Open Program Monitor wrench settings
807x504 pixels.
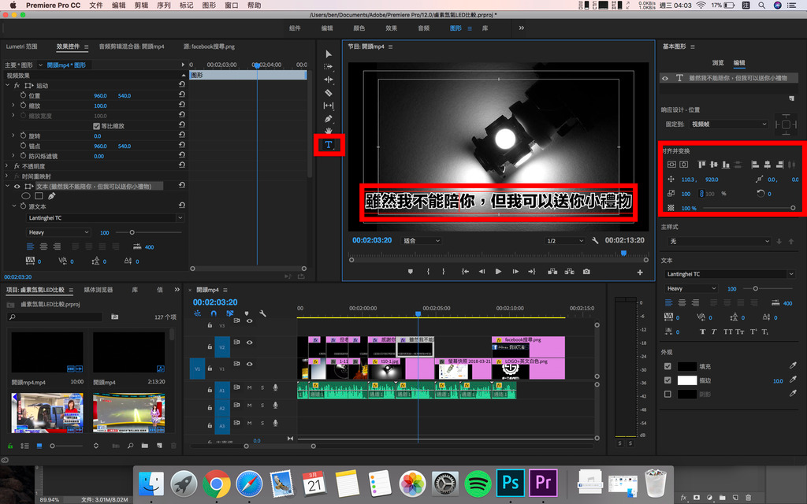pyautogui.click(x=595, y=240)
